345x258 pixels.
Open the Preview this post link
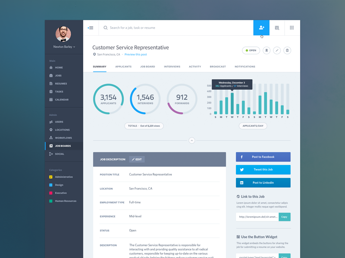tap(135, 55)
